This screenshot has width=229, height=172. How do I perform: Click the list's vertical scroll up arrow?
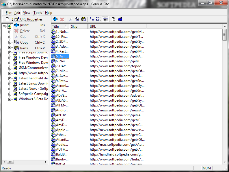pyautogui.click(x=224, y=26)
